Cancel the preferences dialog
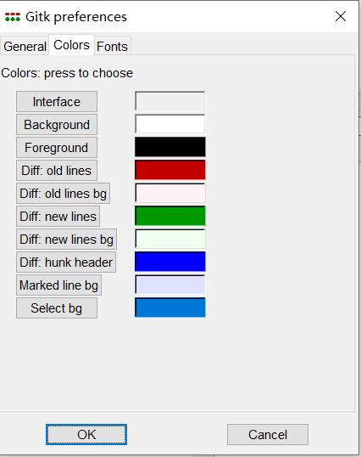The width and height of the screenshot is (361, 457). pos(268,435)
